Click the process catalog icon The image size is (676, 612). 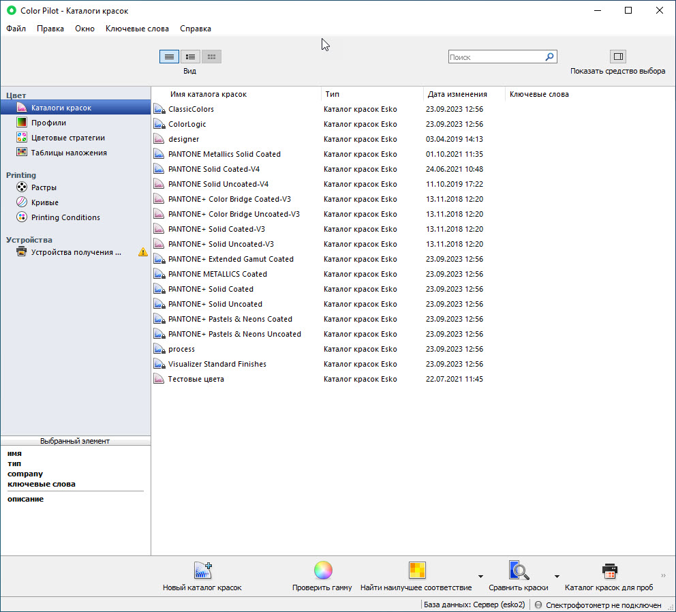coord(159,349)
